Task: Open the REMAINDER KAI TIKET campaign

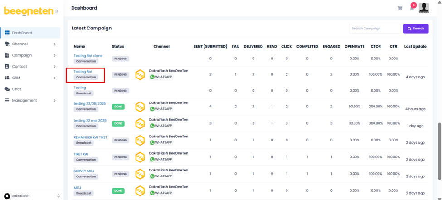Action: (90, 137)
